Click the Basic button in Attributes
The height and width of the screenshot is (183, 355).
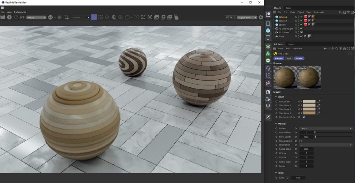(x=289, y=58)
